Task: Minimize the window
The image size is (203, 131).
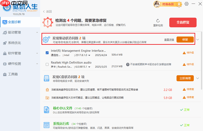Action: [193, 4]
